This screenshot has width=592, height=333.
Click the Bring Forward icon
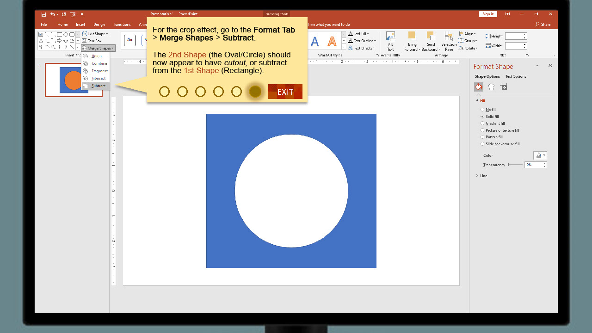point(411,41)
